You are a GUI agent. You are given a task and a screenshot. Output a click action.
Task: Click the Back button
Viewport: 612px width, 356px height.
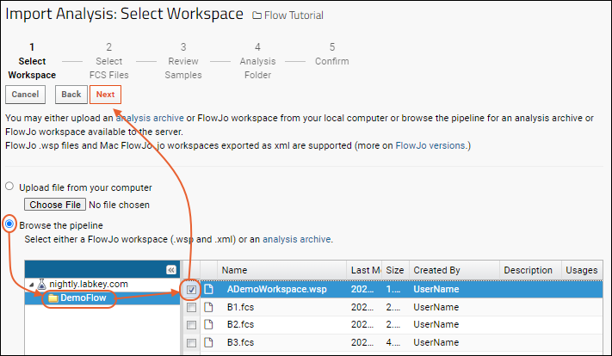point(71,94)
